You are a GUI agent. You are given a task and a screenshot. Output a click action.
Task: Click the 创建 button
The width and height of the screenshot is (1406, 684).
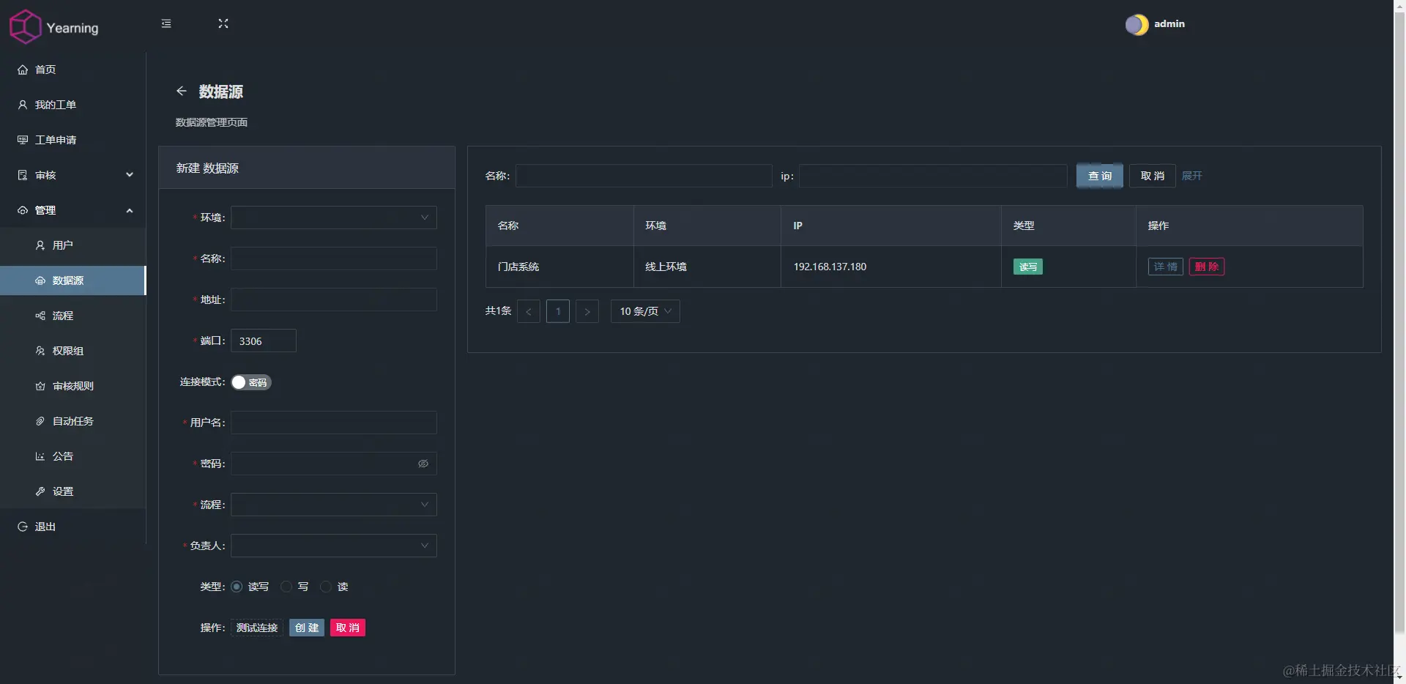click(x=307, y=628)
